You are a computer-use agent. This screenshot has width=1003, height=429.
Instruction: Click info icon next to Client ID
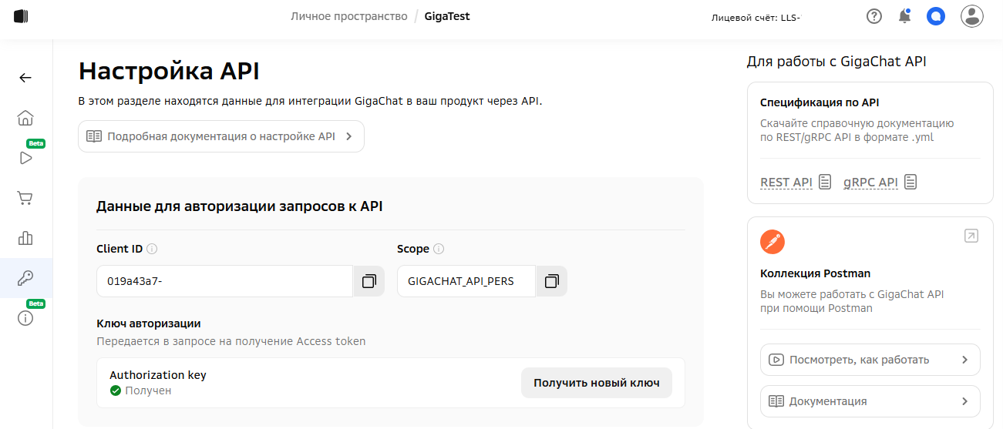point(152,249)
